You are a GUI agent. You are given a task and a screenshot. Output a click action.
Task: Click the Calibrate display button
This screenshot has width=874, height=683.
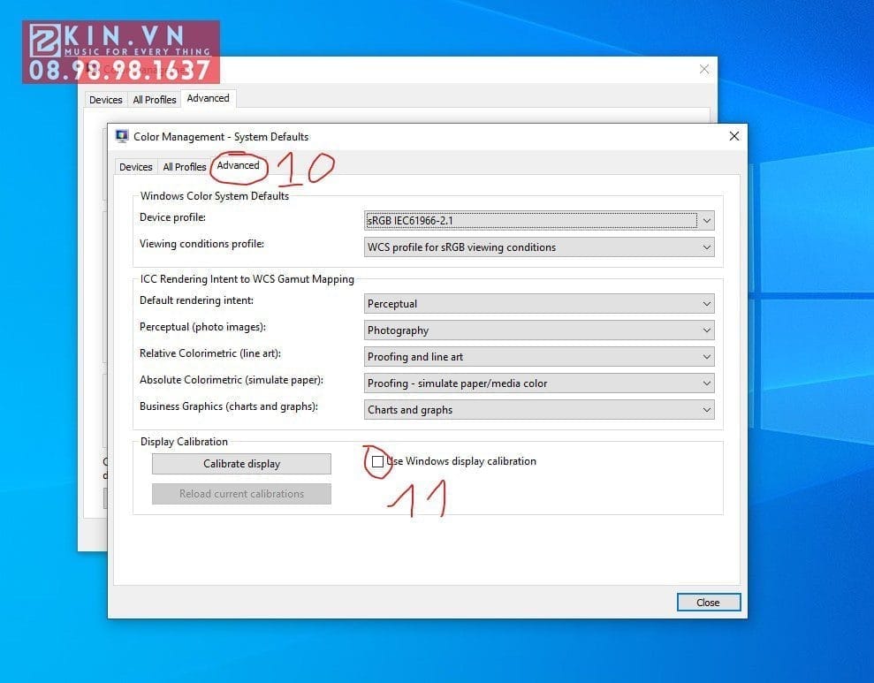click(x=240, y=463)
